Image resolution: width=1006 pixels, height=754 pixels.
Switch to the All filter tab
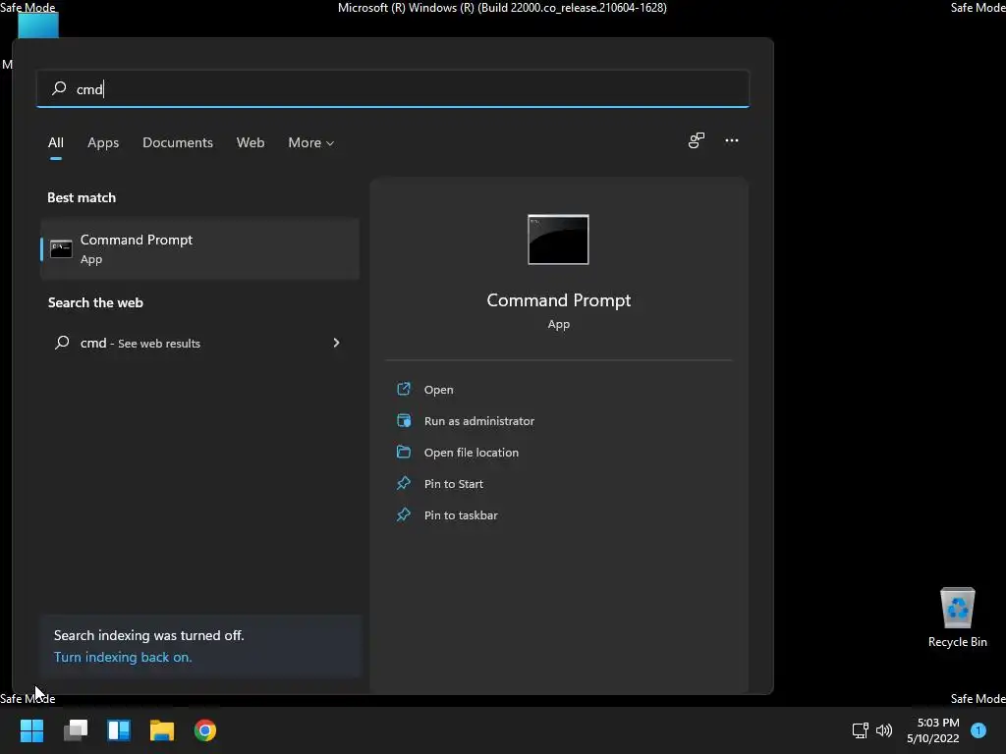pos(56,142)
